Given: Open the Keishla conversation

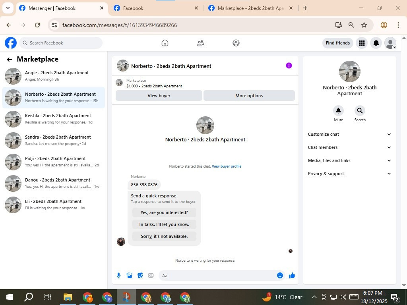Looking at the screenshot, I should click(x=54, y=119).
